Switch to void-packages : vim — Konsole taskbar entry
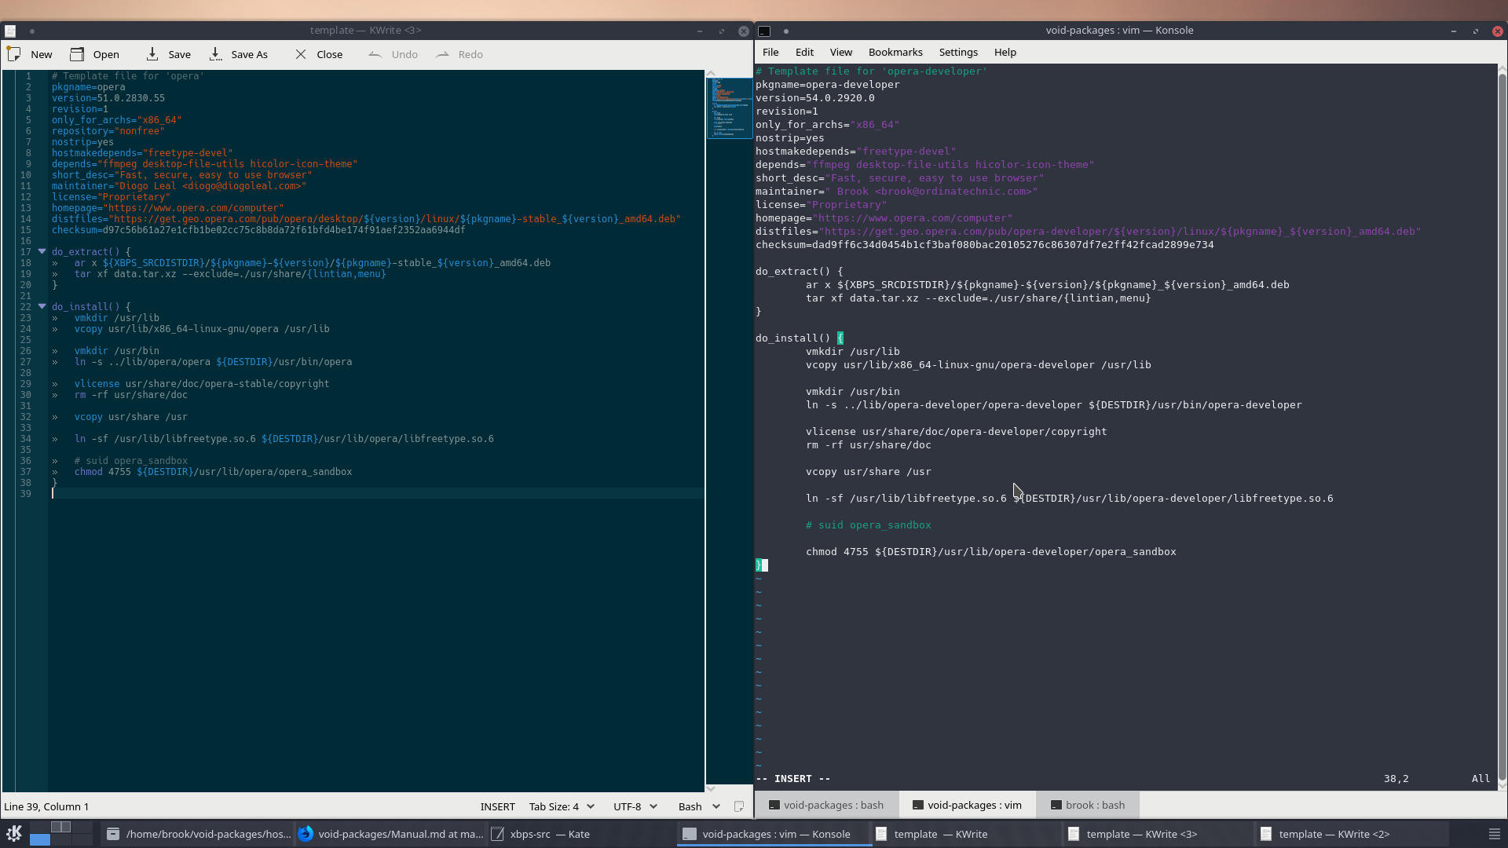This screenshot has width=1508, height=848. click(774, 834)
